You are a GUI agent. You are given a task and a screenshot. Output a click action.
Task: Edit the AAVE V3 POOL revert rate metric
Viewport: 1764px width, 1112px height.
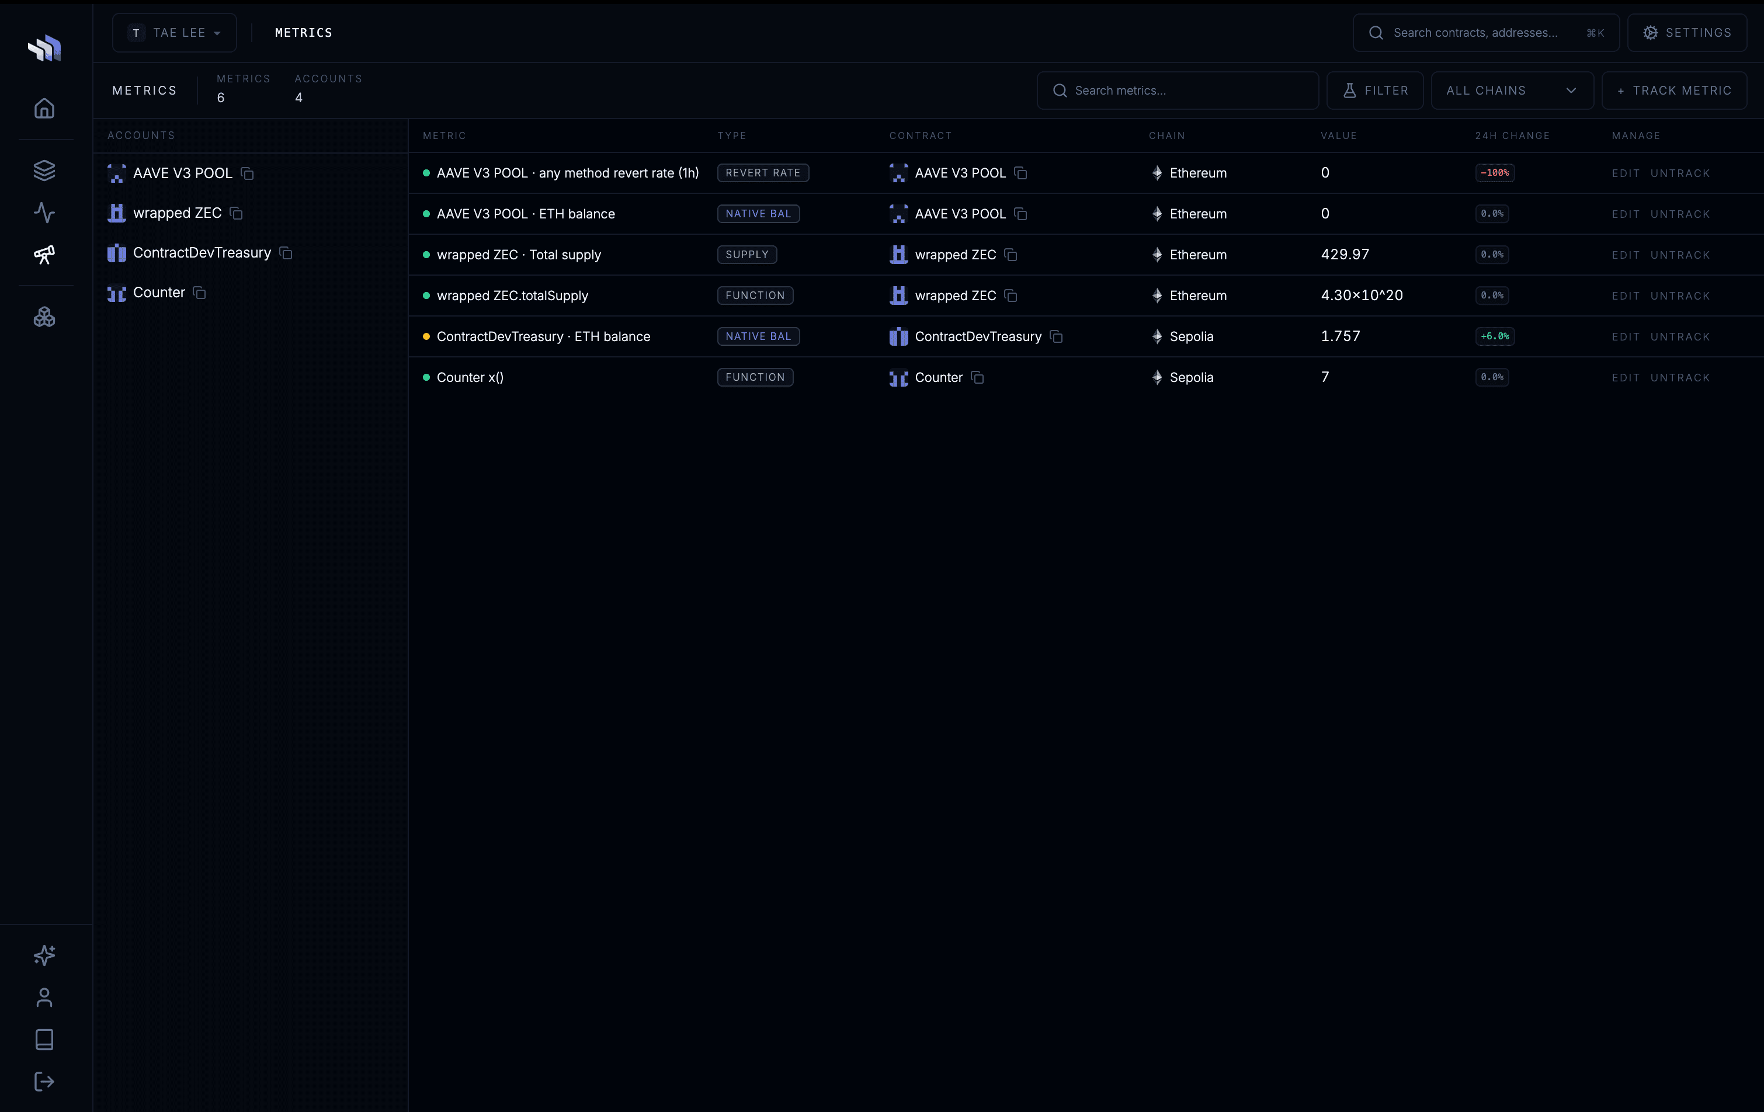coord(1625,173)
